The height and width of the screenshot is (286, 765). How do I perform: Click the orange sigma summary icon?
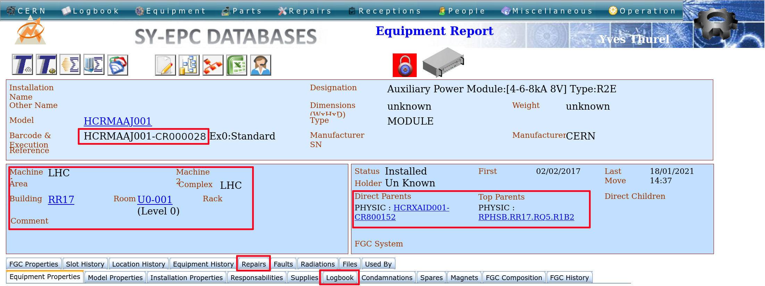[x=70, y=65]
